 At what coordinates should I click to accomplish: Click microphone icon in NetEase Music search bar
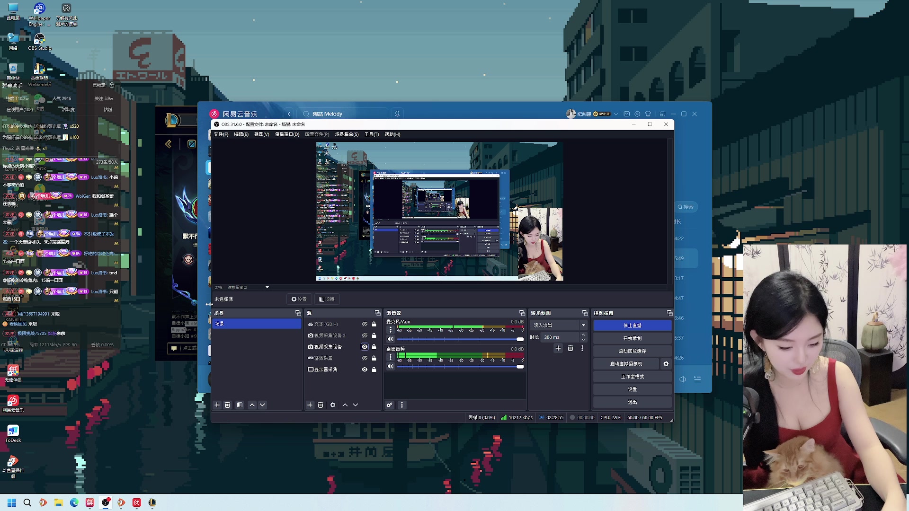click(x=397, y=114)
